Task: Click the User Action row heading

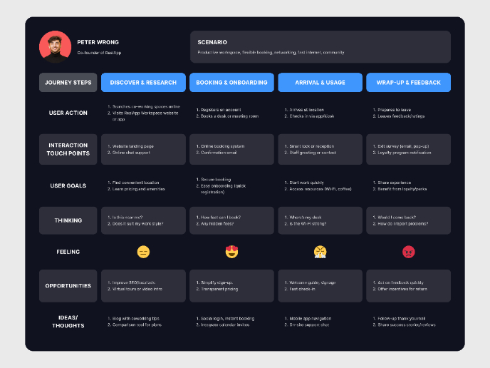Action: (x=68, y=113)
